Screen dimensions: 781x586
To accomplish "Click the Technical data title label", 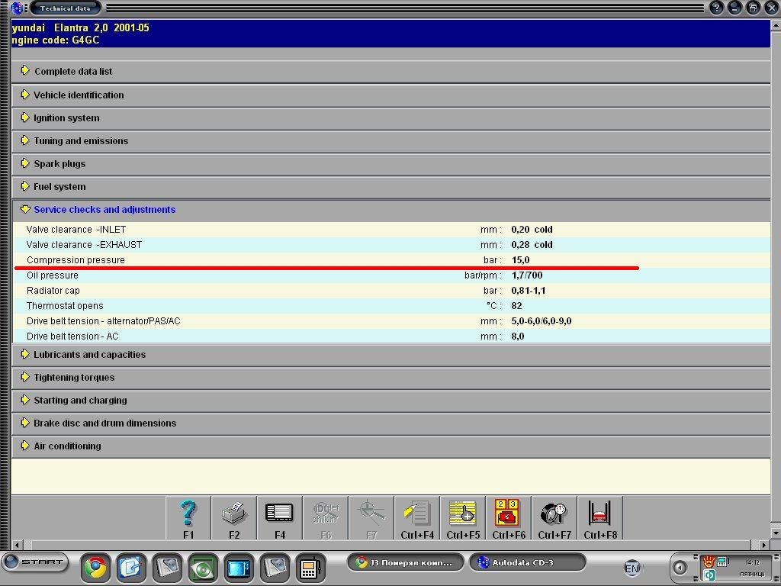I will (66, 8).
